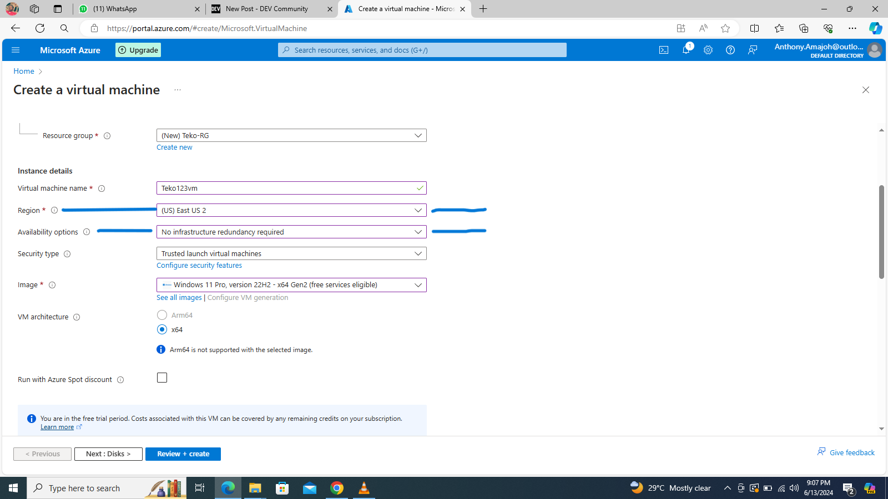The image size is (888, 499).
Task: Click the Microsoft Azure logo text
Action: pos(70,50)
